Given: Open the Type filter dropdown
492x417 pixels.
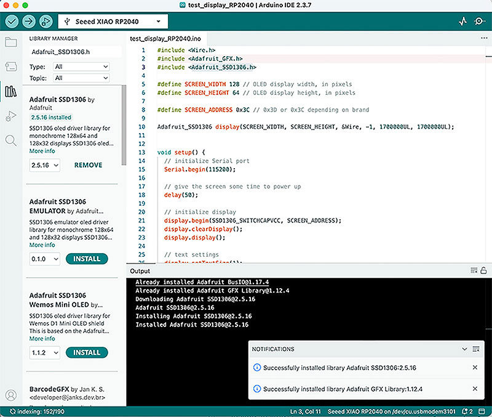Looking at the screenshot, I should [x=81, y=67].
